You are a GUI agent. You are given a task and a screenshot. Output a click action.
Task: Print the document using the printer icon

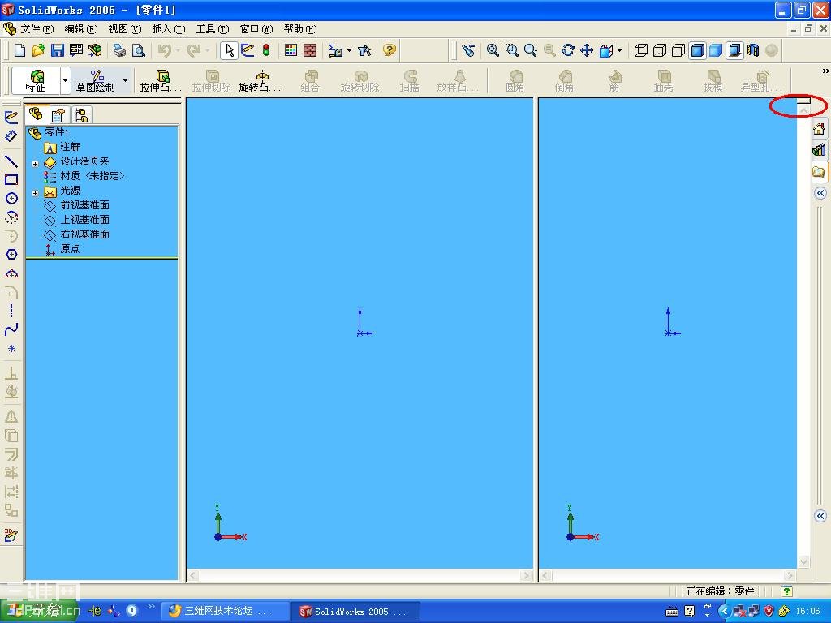tap(119, 50)
